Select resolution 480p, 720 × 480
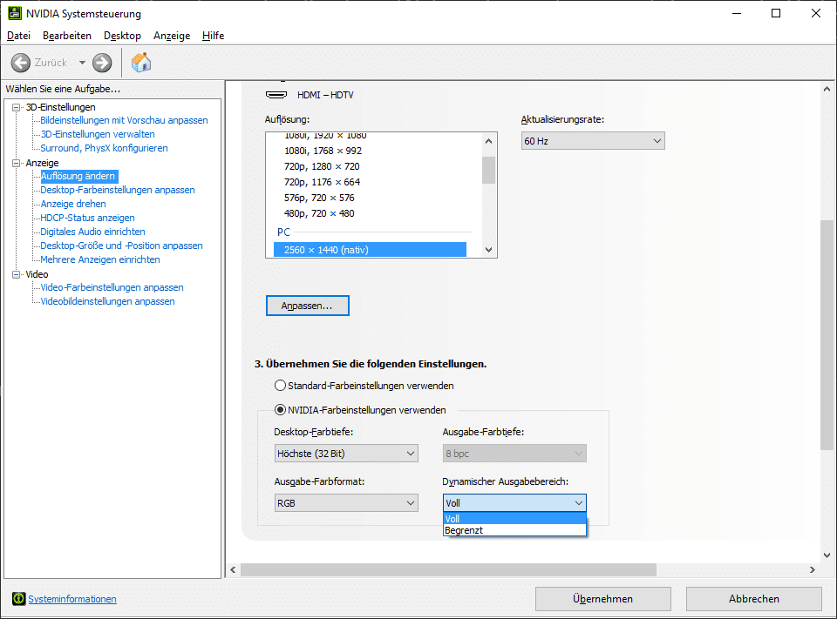 pos(319,213)
